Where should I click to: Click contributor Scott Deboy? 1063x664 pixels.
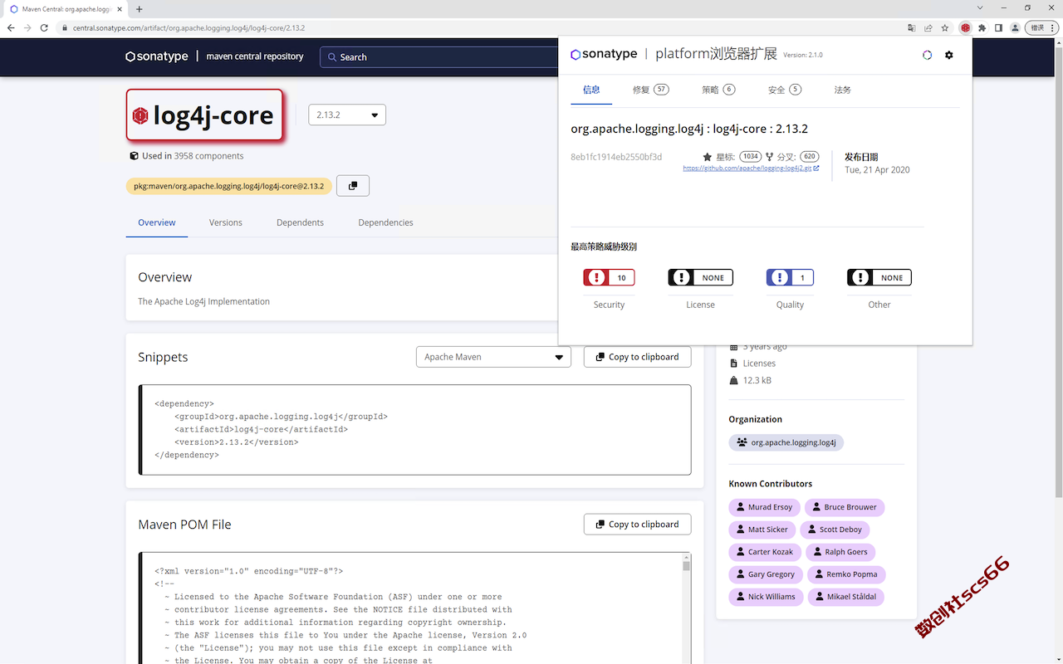(x=835, y=530)
